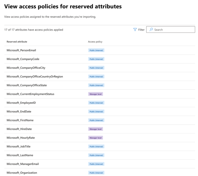Select the Microsoft_ManagerEmail row
The width and height of the screenshot is (198, 176).
click(23, 164)
